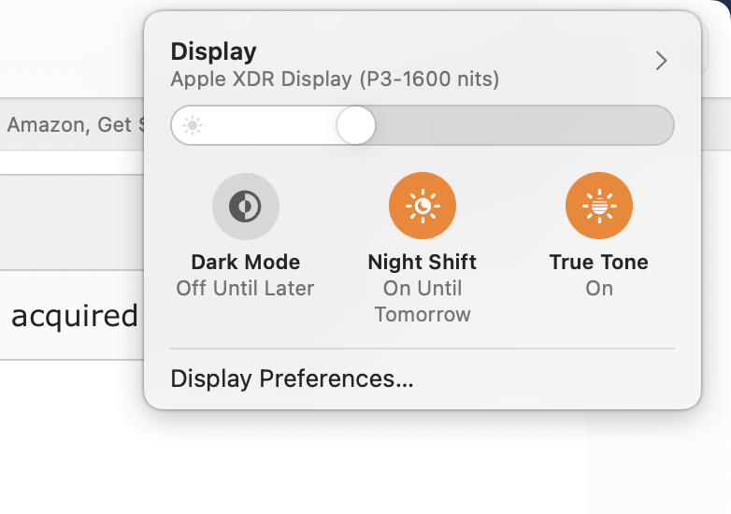The image size is (731, 514).
Task: Click the brightness slider knob
Action: pos(355,125)
